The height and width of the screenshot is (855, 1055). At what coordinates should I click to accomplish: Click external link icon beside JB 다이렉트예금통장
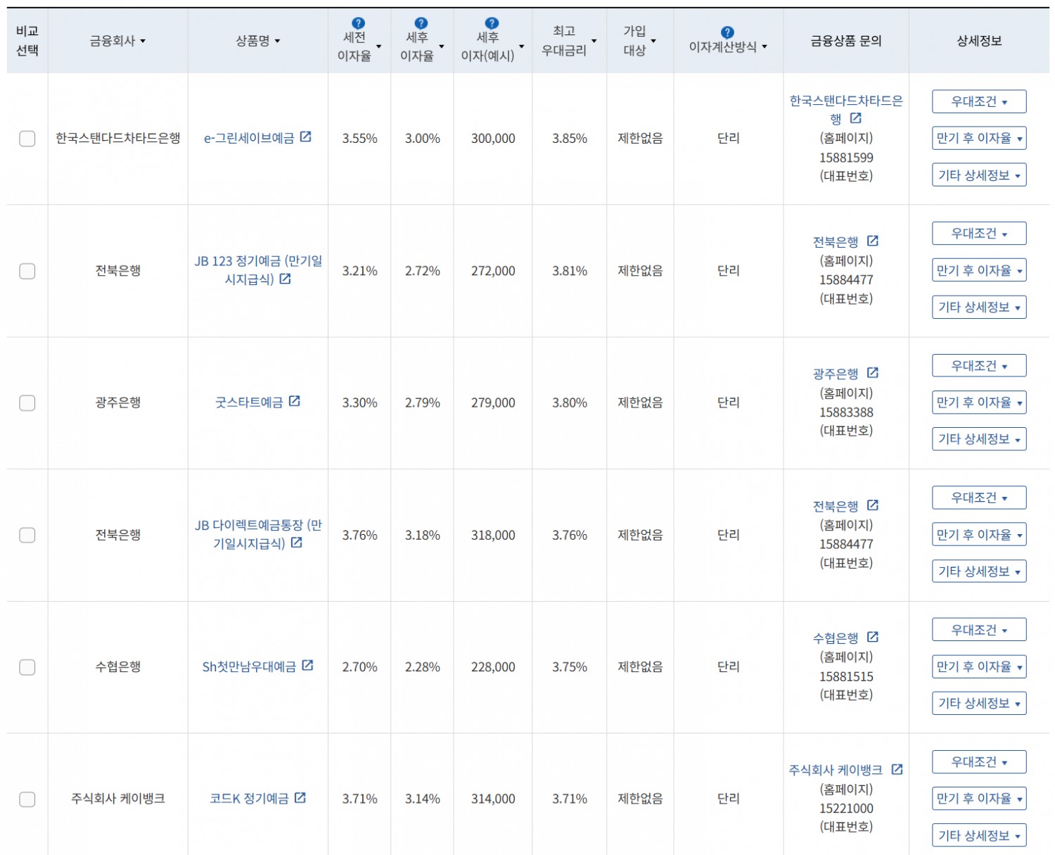tap(296, 543)
